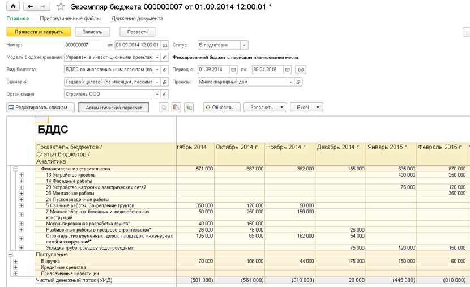Click the Провести button
Screen dimensions: 470x287
pos(137,32)
